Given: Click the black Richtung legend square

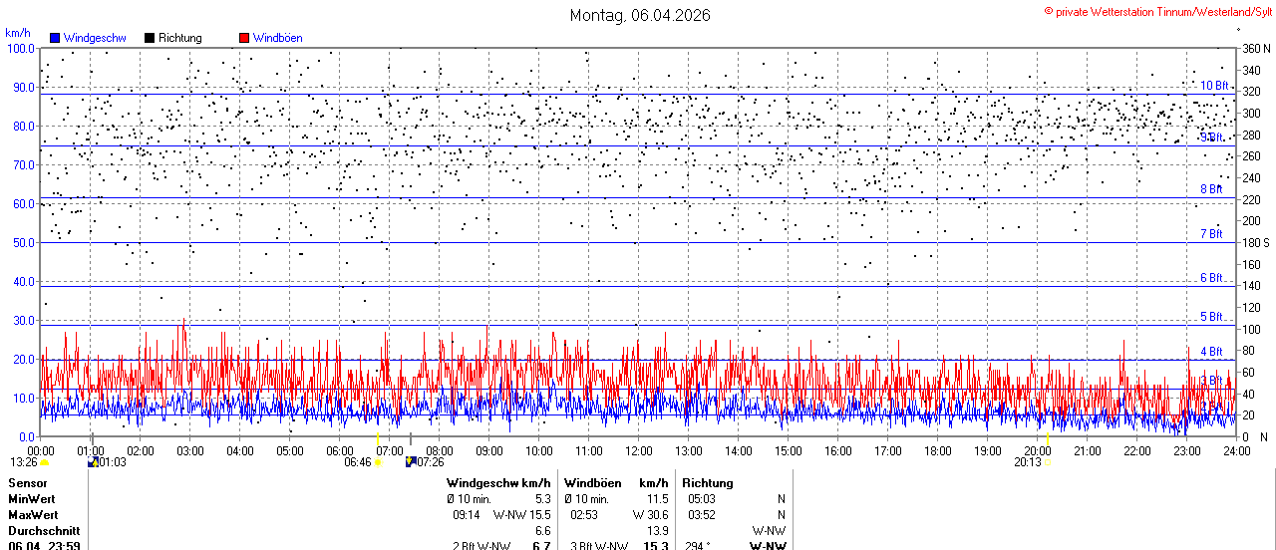Looking at the screenshot, I should click(150, 38).
